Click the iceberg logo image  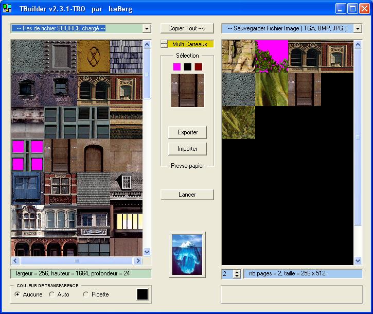(187, 254)
